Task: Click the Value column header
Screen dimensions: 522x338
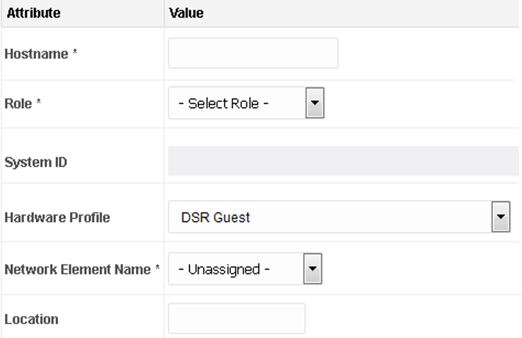Action: [x=186, y=13]
